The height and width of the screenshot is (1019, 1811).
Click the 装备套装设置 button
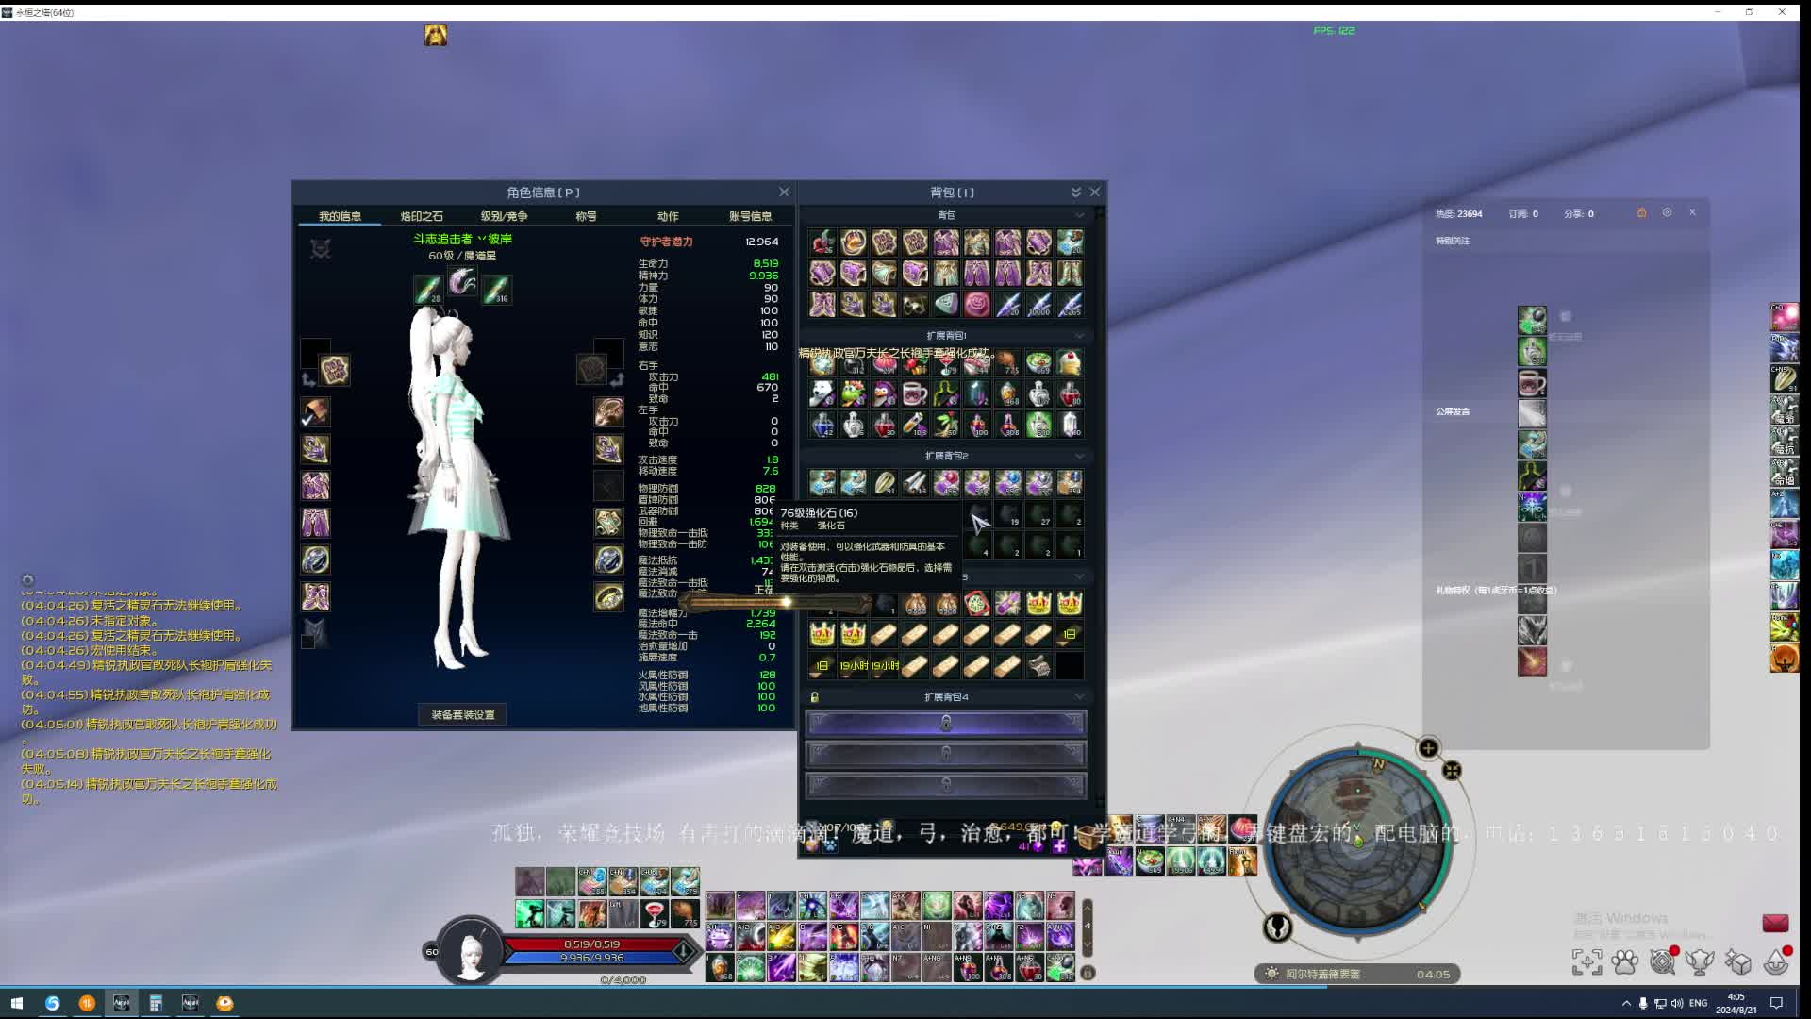point(462,714)
